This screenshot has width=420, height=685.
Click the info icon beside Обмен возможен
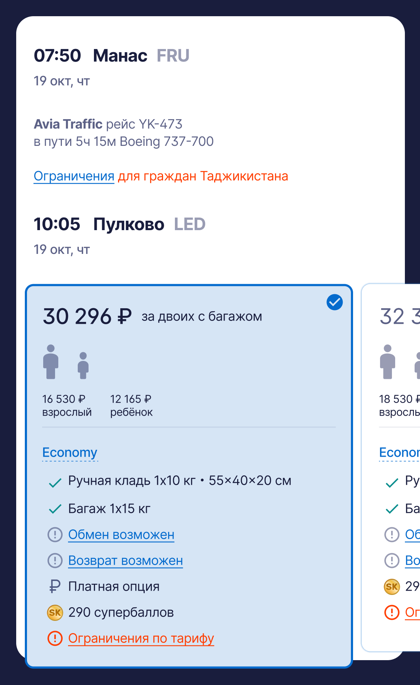tap(55, 535)
